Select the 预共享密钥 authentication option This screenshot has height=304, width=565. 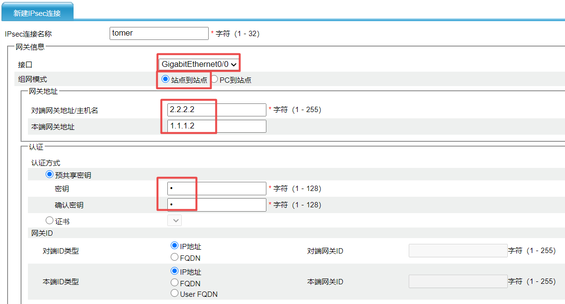tap(49, 175)
